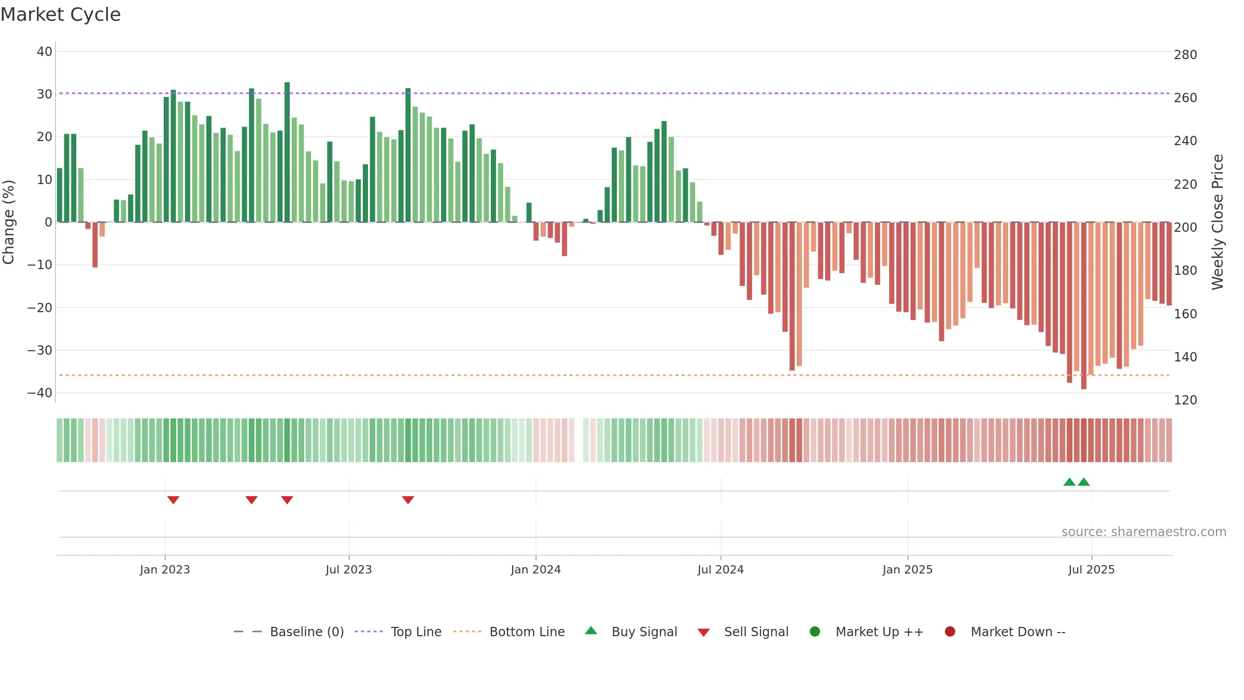The width and height of the screenshot is (1244, 700).
Task: Click the Market Cycle chart title
Action: 61,15
